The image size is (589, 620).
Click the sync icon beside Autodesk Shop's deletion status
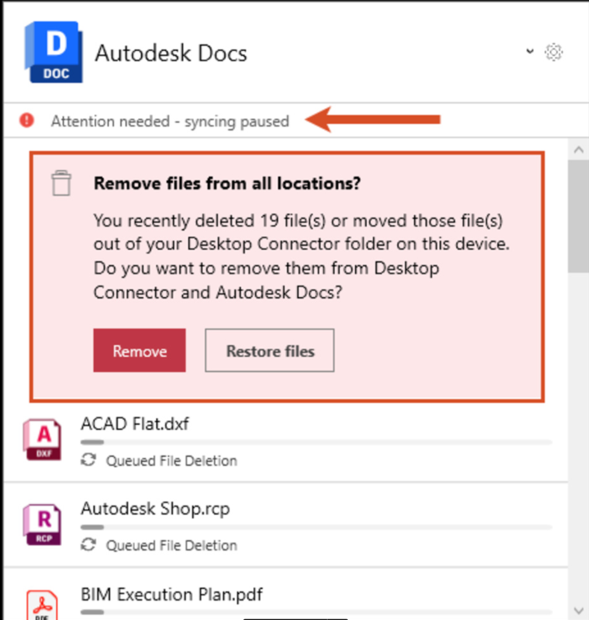(87, 545)
